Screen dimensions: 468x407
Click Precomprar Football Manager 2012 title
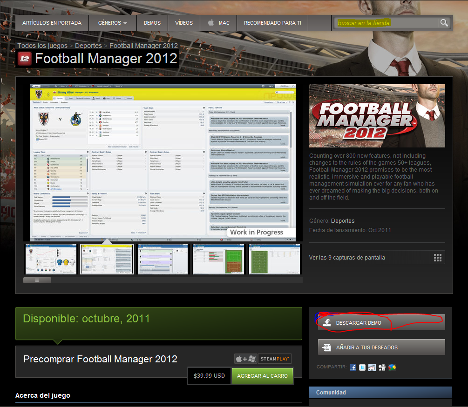point(100,359)
